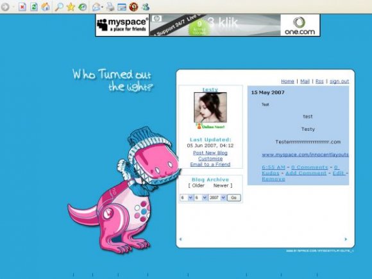Click the Mail envelope toolbar icon
Image resolution: width=372 pixels, height=279 pixels.
(x=96, y=7)
